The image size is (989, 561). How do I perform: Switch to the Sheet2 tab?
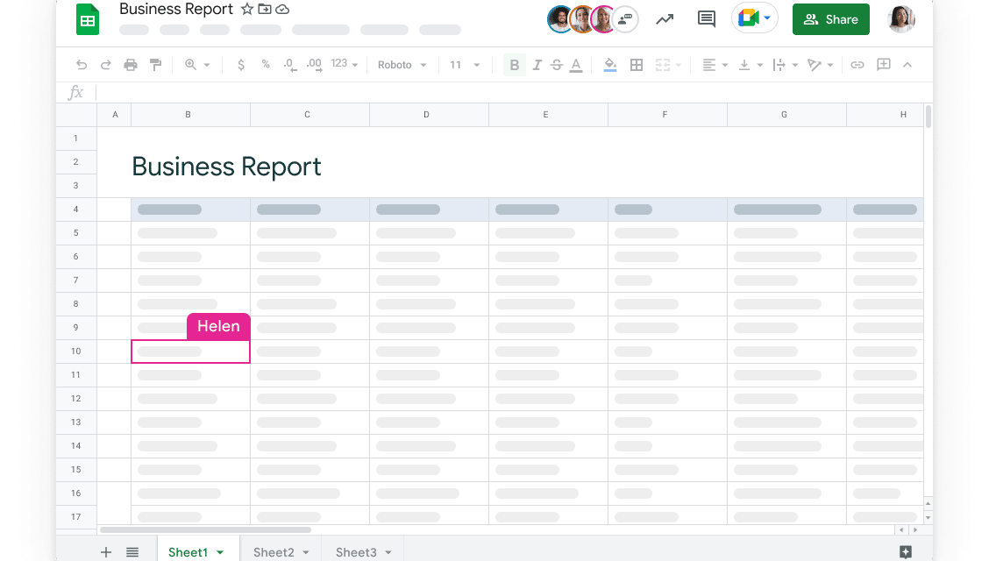point(281,552)
